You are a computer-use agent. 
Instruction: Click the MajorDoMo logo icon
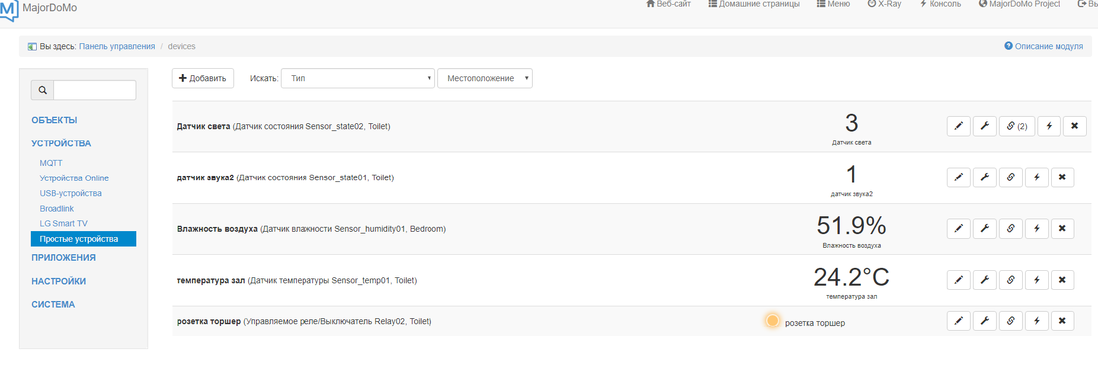click(x=9, y=10)
